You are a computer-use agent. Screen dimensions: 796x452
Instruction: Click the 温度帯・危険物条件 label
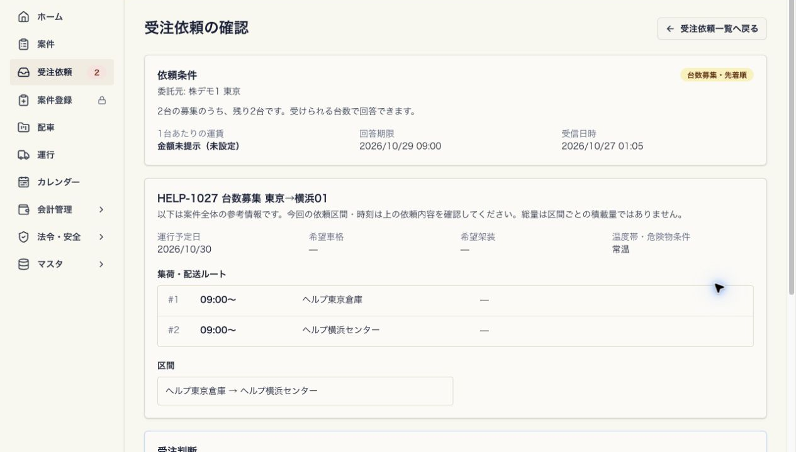tap(651, 237)
